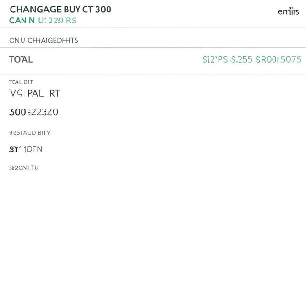Click the green '$R00I.5075' amount
The image size is (306, 306).
(278, 59)
